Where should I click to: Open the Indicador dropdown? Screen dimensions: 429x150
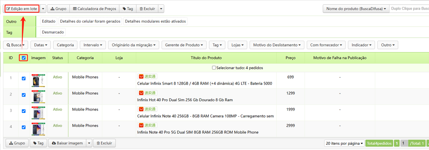(361, 45)
